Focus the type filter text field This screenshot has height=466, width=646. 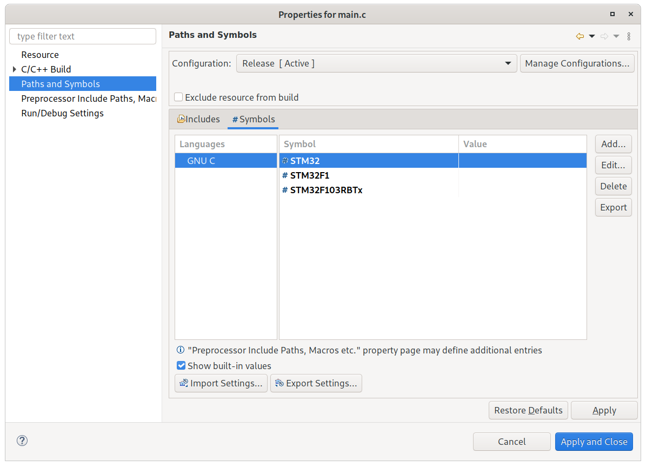83,36
